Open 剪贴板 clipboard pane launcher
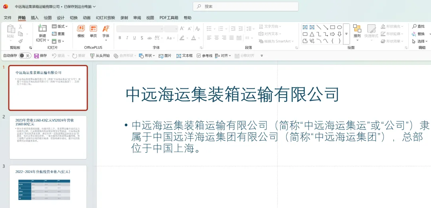This screenshot has height=208, width=431. pos(30,48)
